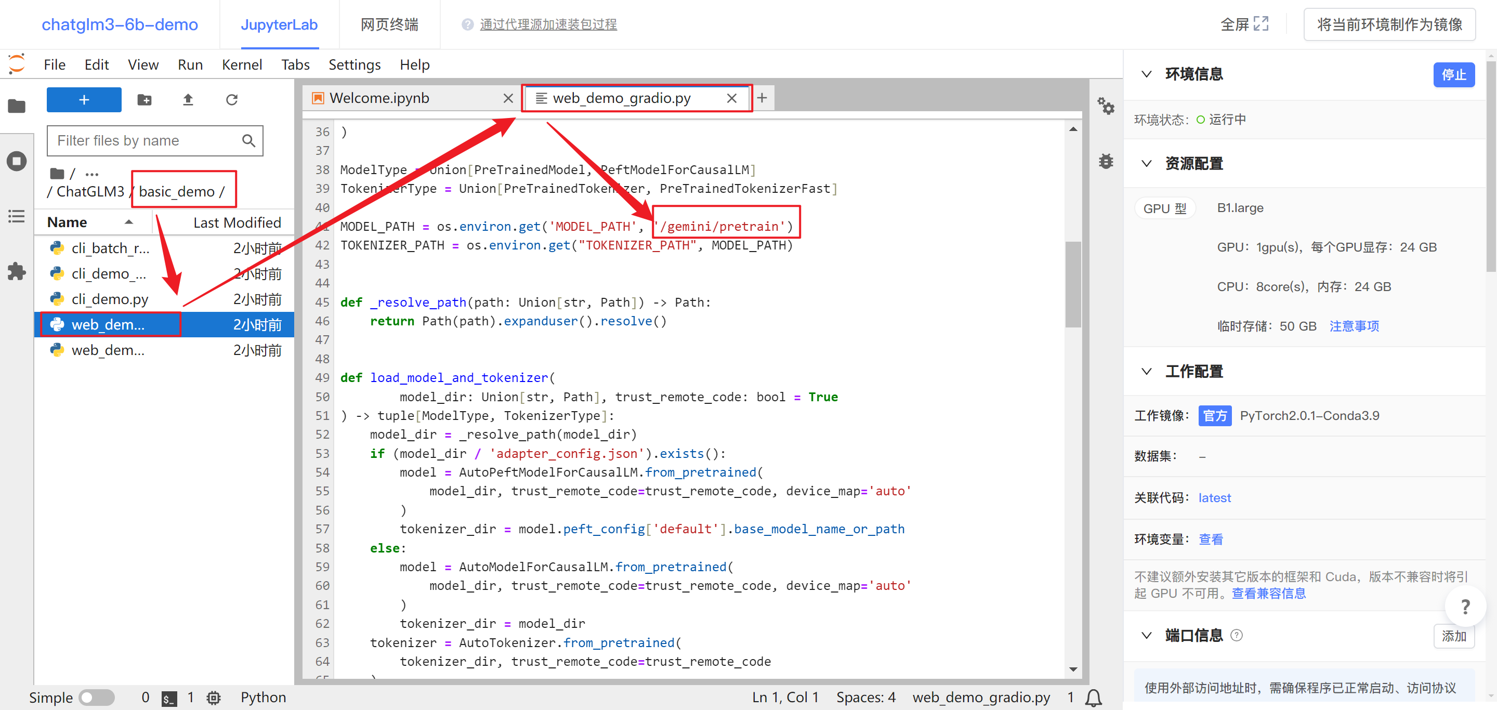Open the file browser sidebar folder icon
Image resolution: width=1497 pixels, height=710 pixels.
point(17,107)
